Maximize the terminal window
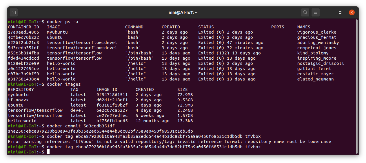The image size is (366, 163). coord(340,12)
